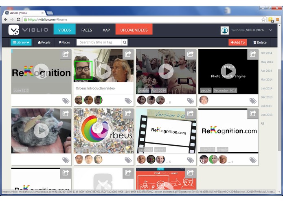This screenshot has height=201, width=283.
Task: Click the user avatar icon in header
Action: pyautogui.click(x=224, y=30)
